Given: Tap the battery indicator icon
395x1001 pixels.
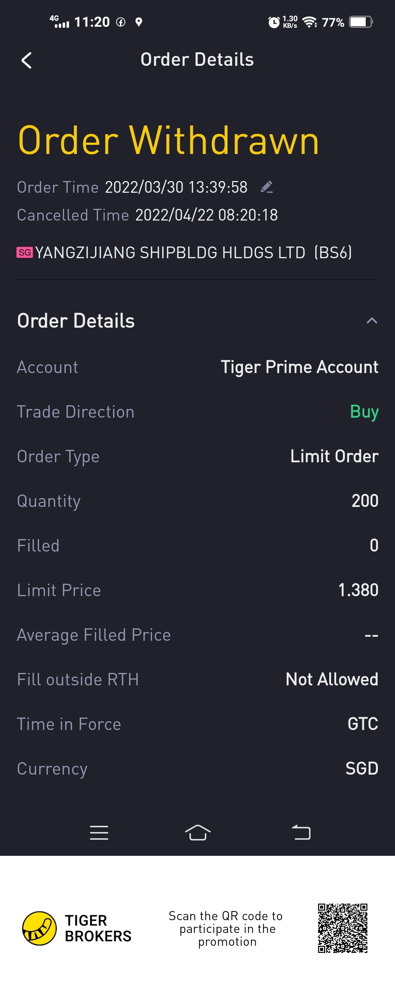Looking at the screenshot, I should (360, 22).
